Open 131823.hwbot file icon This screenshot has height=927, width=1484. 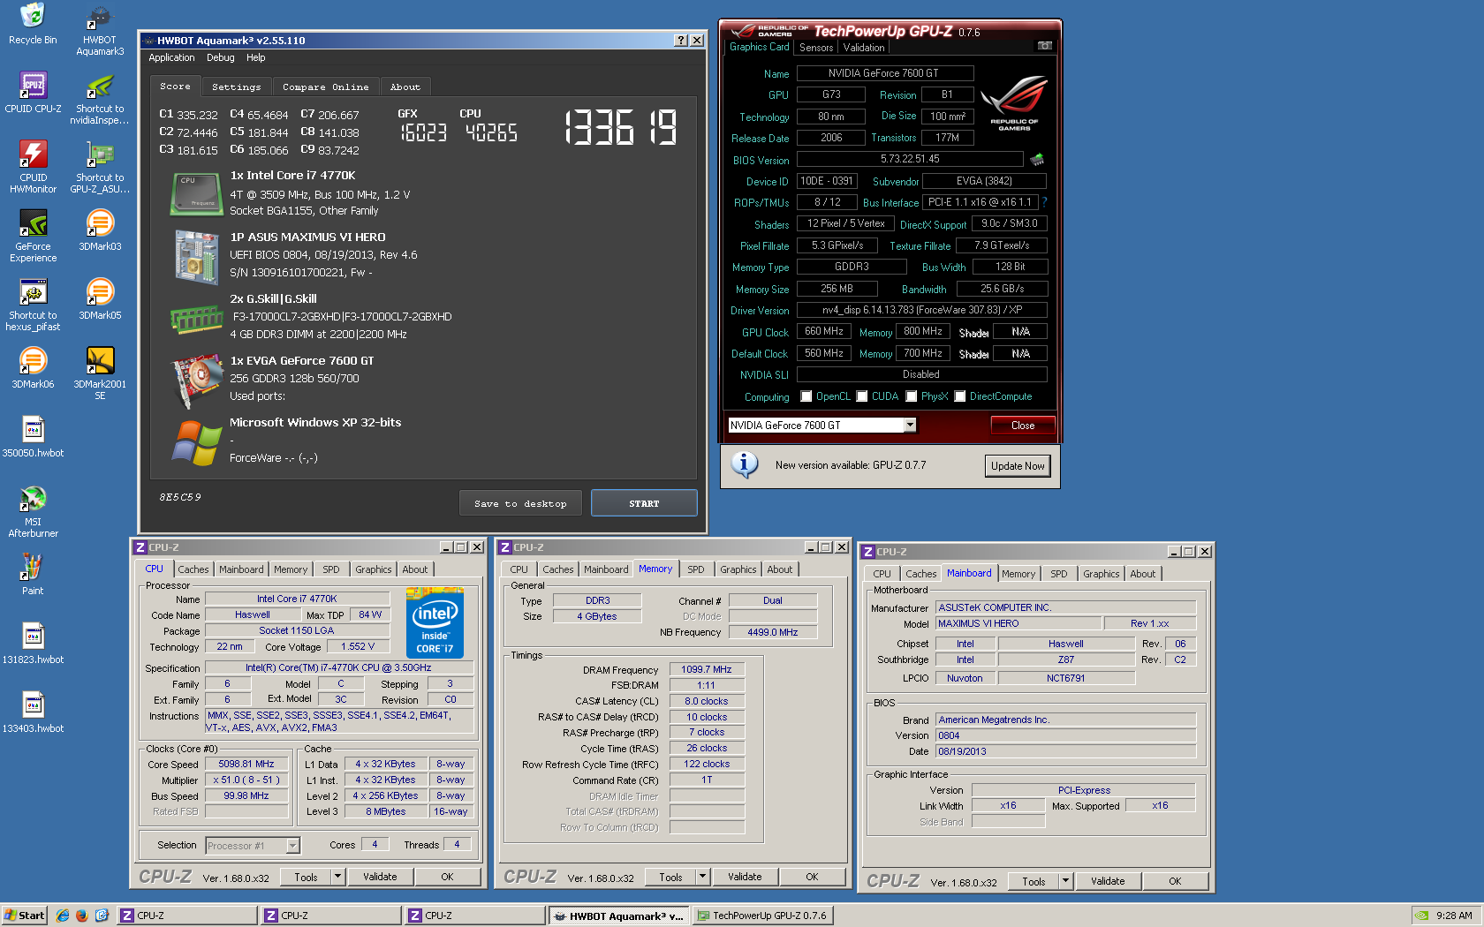pos(33,644)
